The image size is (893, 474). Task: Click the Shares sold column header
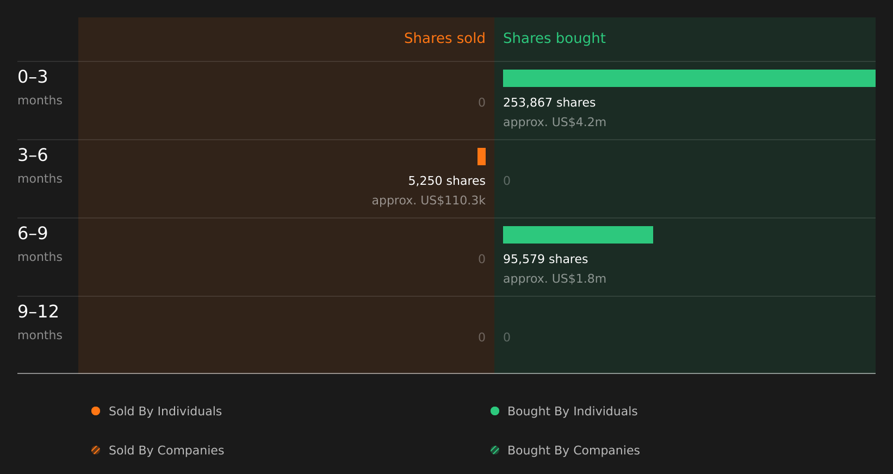point(444,38)
